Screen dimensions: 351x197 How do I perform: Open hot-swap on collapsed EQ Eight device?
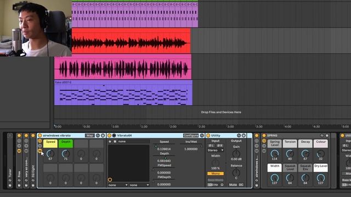coord(33,180)
